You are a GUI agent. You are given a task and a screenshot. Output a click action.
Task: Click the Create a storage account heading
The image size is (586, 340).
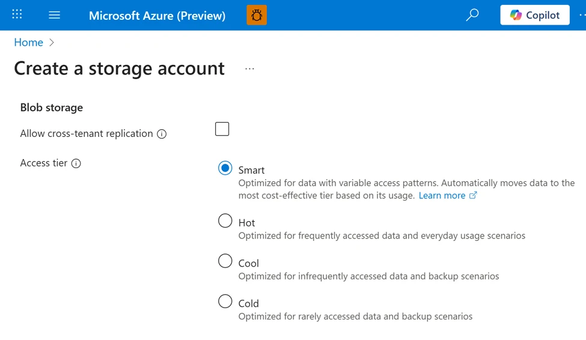pyautogui.click(x=119, y=68)
